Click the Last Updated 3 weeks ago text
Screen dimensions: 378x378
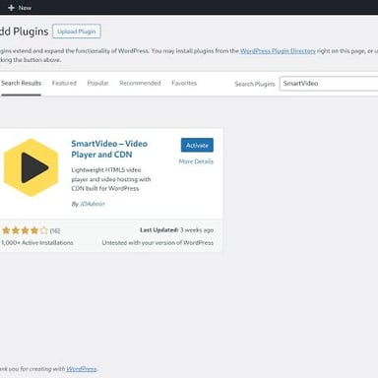tap(176, 230)
